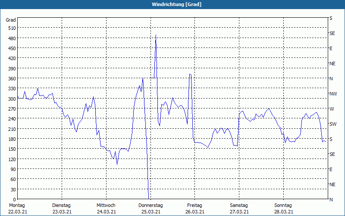The image size is (345, 216).
Task: Click the 60 y-axis value
Action: pyautogui.click(x=13, y=179)
